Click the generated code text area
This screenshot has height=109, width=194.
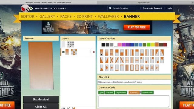point(134,101)
